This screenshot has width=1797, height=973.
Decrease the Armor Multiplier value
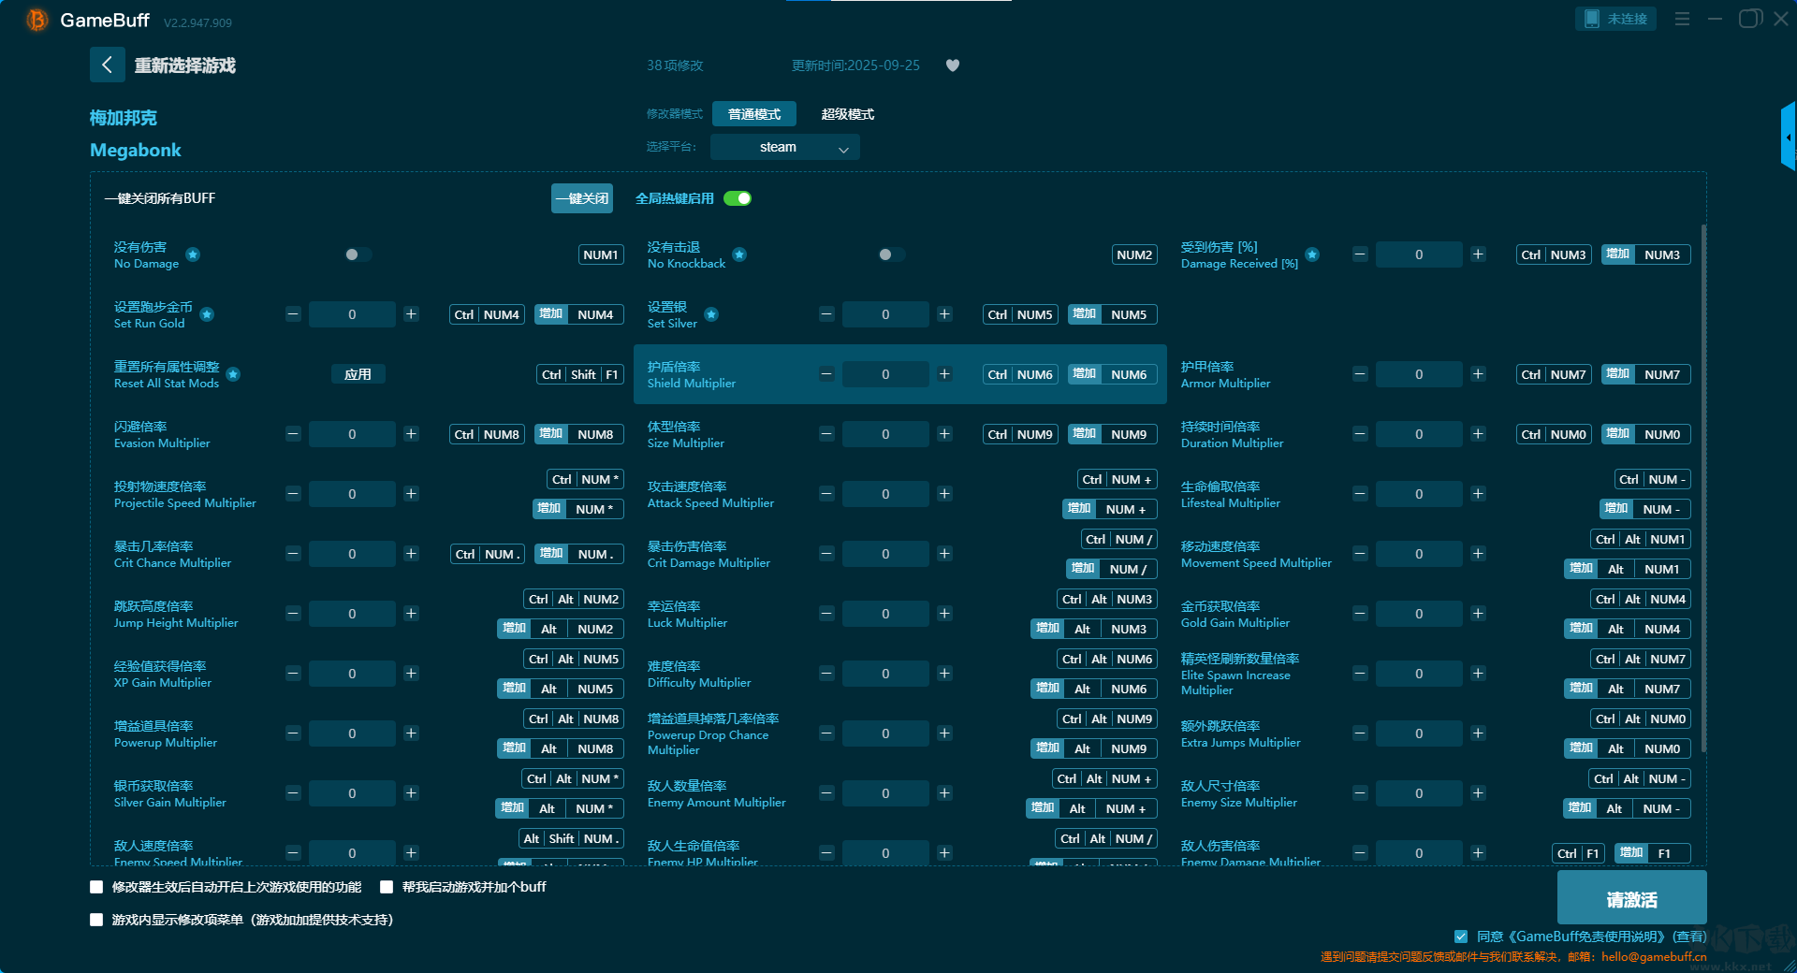click(1360, 374)
